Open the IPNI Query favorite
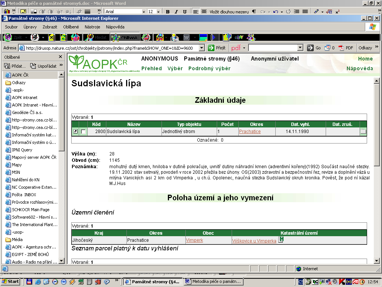 click(x=19, y=150)
